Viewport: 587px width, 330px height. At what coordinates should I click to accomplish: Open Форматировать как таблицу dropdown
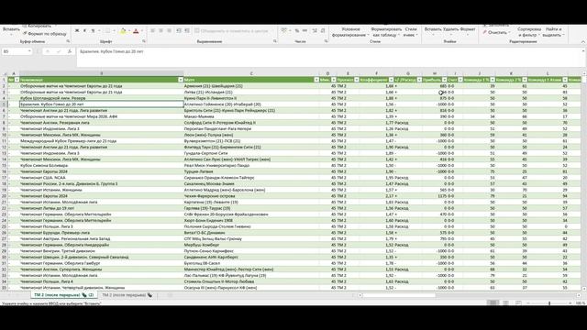coord(386,32)
